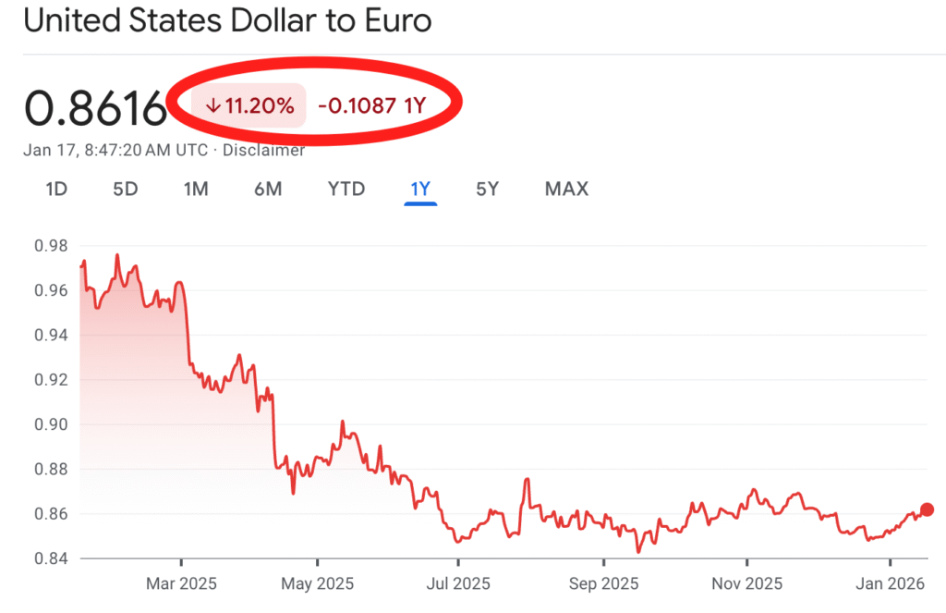Click the Mar 2025 axis label

coord(180,584)
